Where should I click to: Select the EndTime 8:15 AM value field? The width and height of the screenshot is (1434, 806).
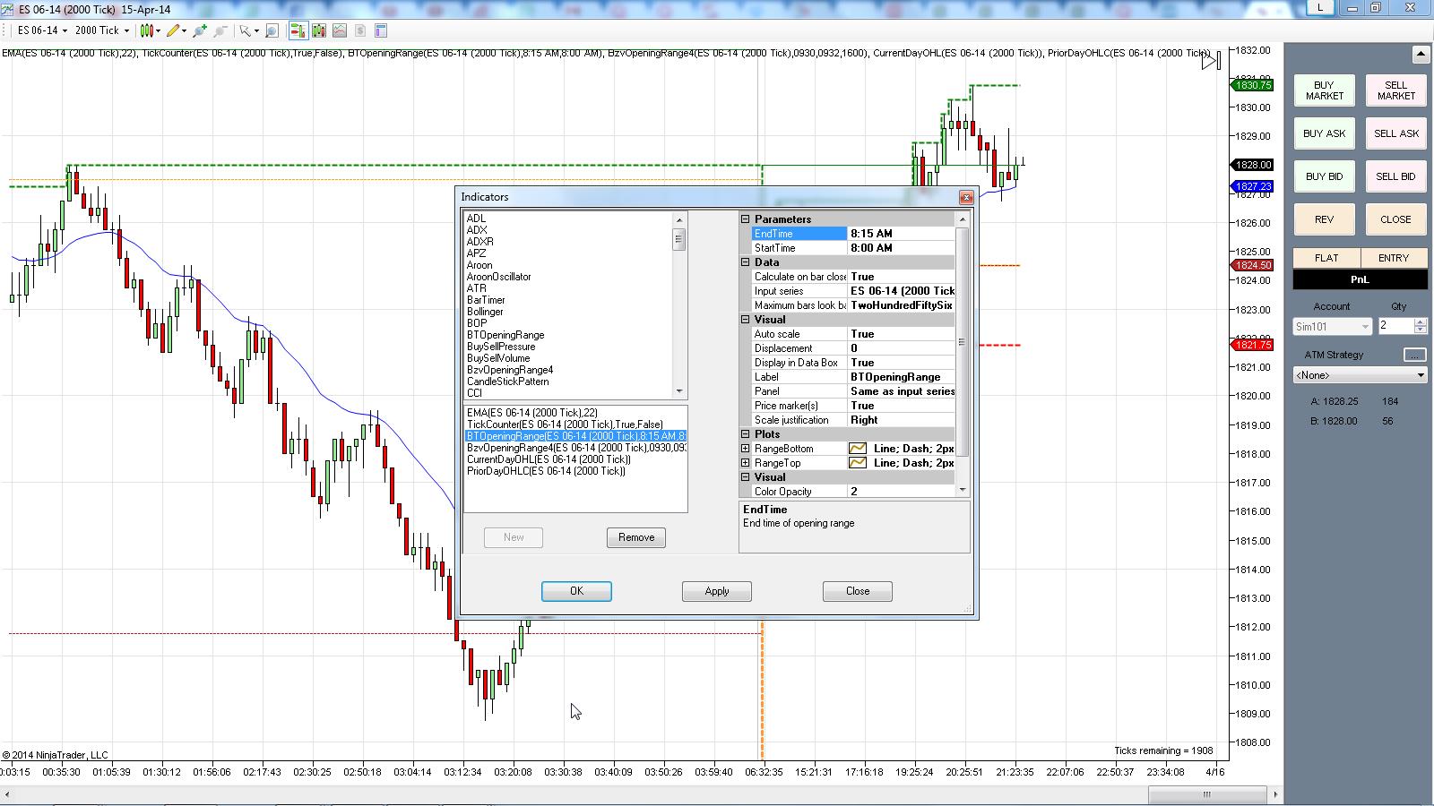901,234
